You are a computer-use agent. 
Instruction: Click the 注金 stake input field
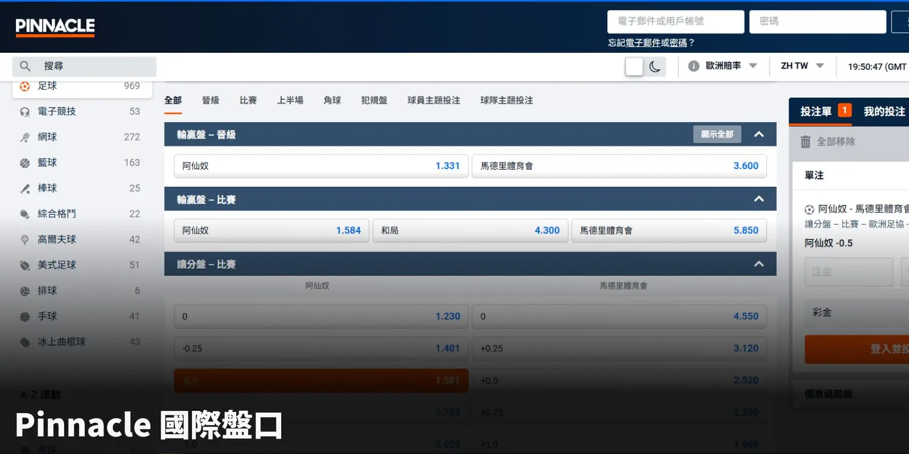849,272
